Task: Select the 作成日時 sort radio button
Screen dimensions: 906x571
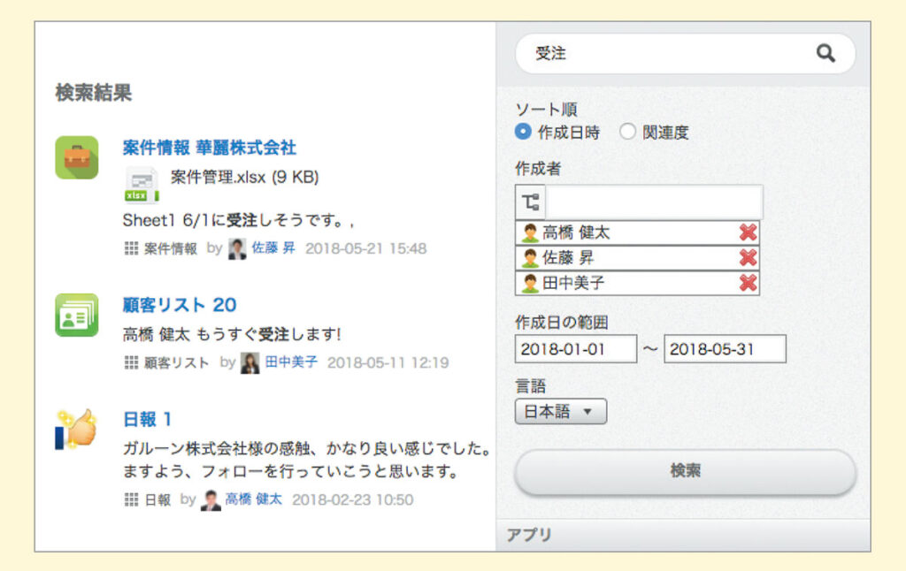Action: tap(523, 130)
